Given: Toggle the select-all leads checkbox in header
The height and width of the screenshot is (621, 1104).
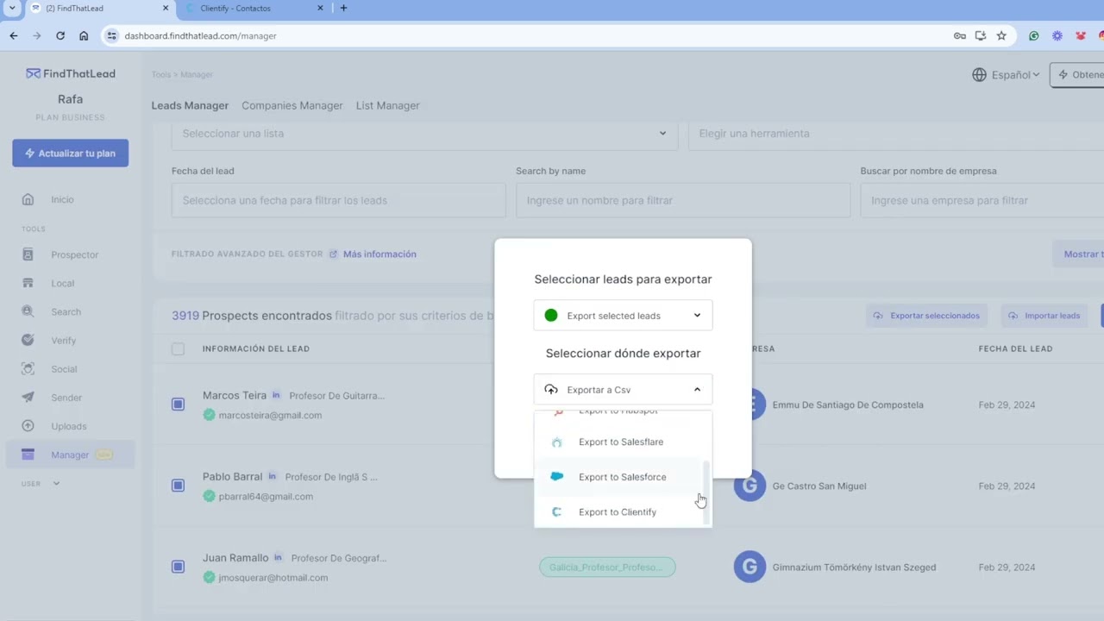Looking at the screenshot, I should point(178,348).
